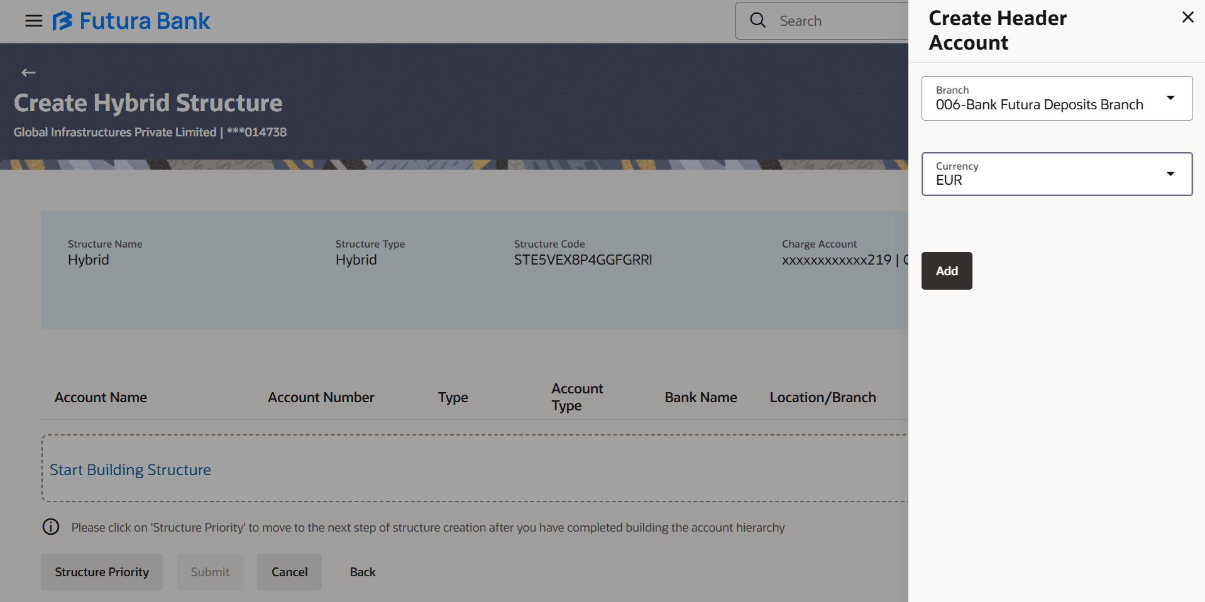This screenshot has height=602, width=1205.
Task: Click the Back button
Action: point(363,572)
